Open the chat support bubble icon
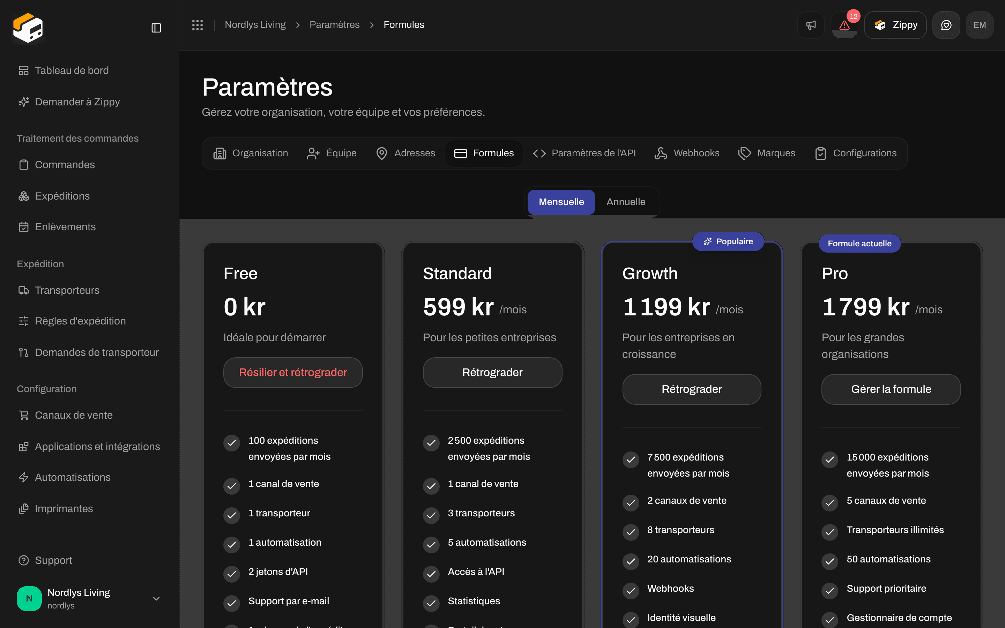Image resolution: width=1005 pixels, height=628 pixels. point(946,25)
